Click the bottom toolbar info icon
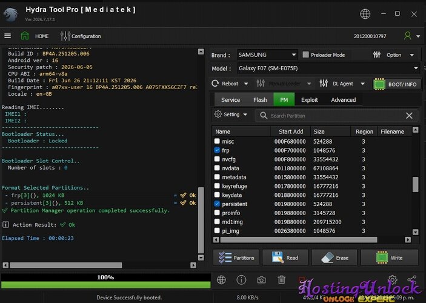This screenshot has height=303, width=426. pyautogui.click(x=241, y=279)
